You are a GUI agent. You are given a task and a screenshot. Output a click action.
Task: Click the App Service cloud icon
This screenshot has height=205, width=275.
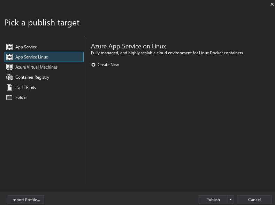pos(9,47)
